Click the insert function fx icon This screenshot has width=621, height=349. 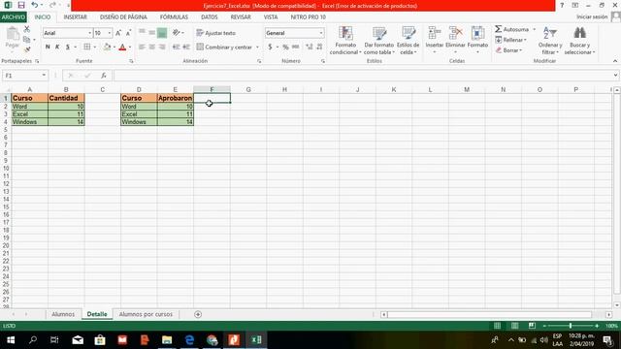pyautogui.click(x=104, y=76)
